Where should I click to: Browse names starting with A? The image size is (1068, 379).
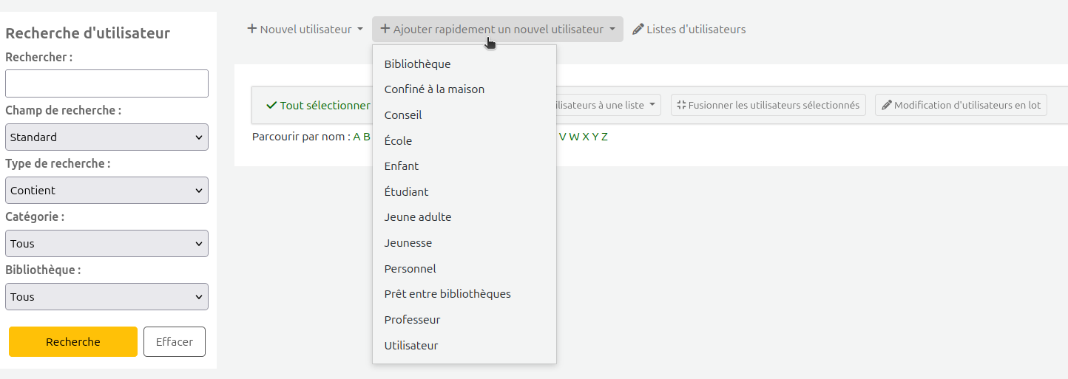(x=356, y=137)
